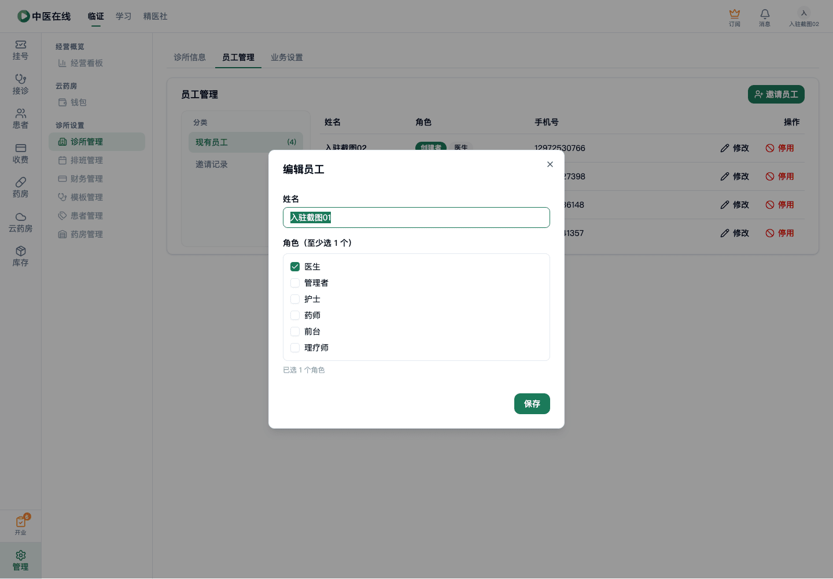The width and height of the screenshot is (833, 579).
Task: Switch to the 学习 top tab
Action: (124, 16)
